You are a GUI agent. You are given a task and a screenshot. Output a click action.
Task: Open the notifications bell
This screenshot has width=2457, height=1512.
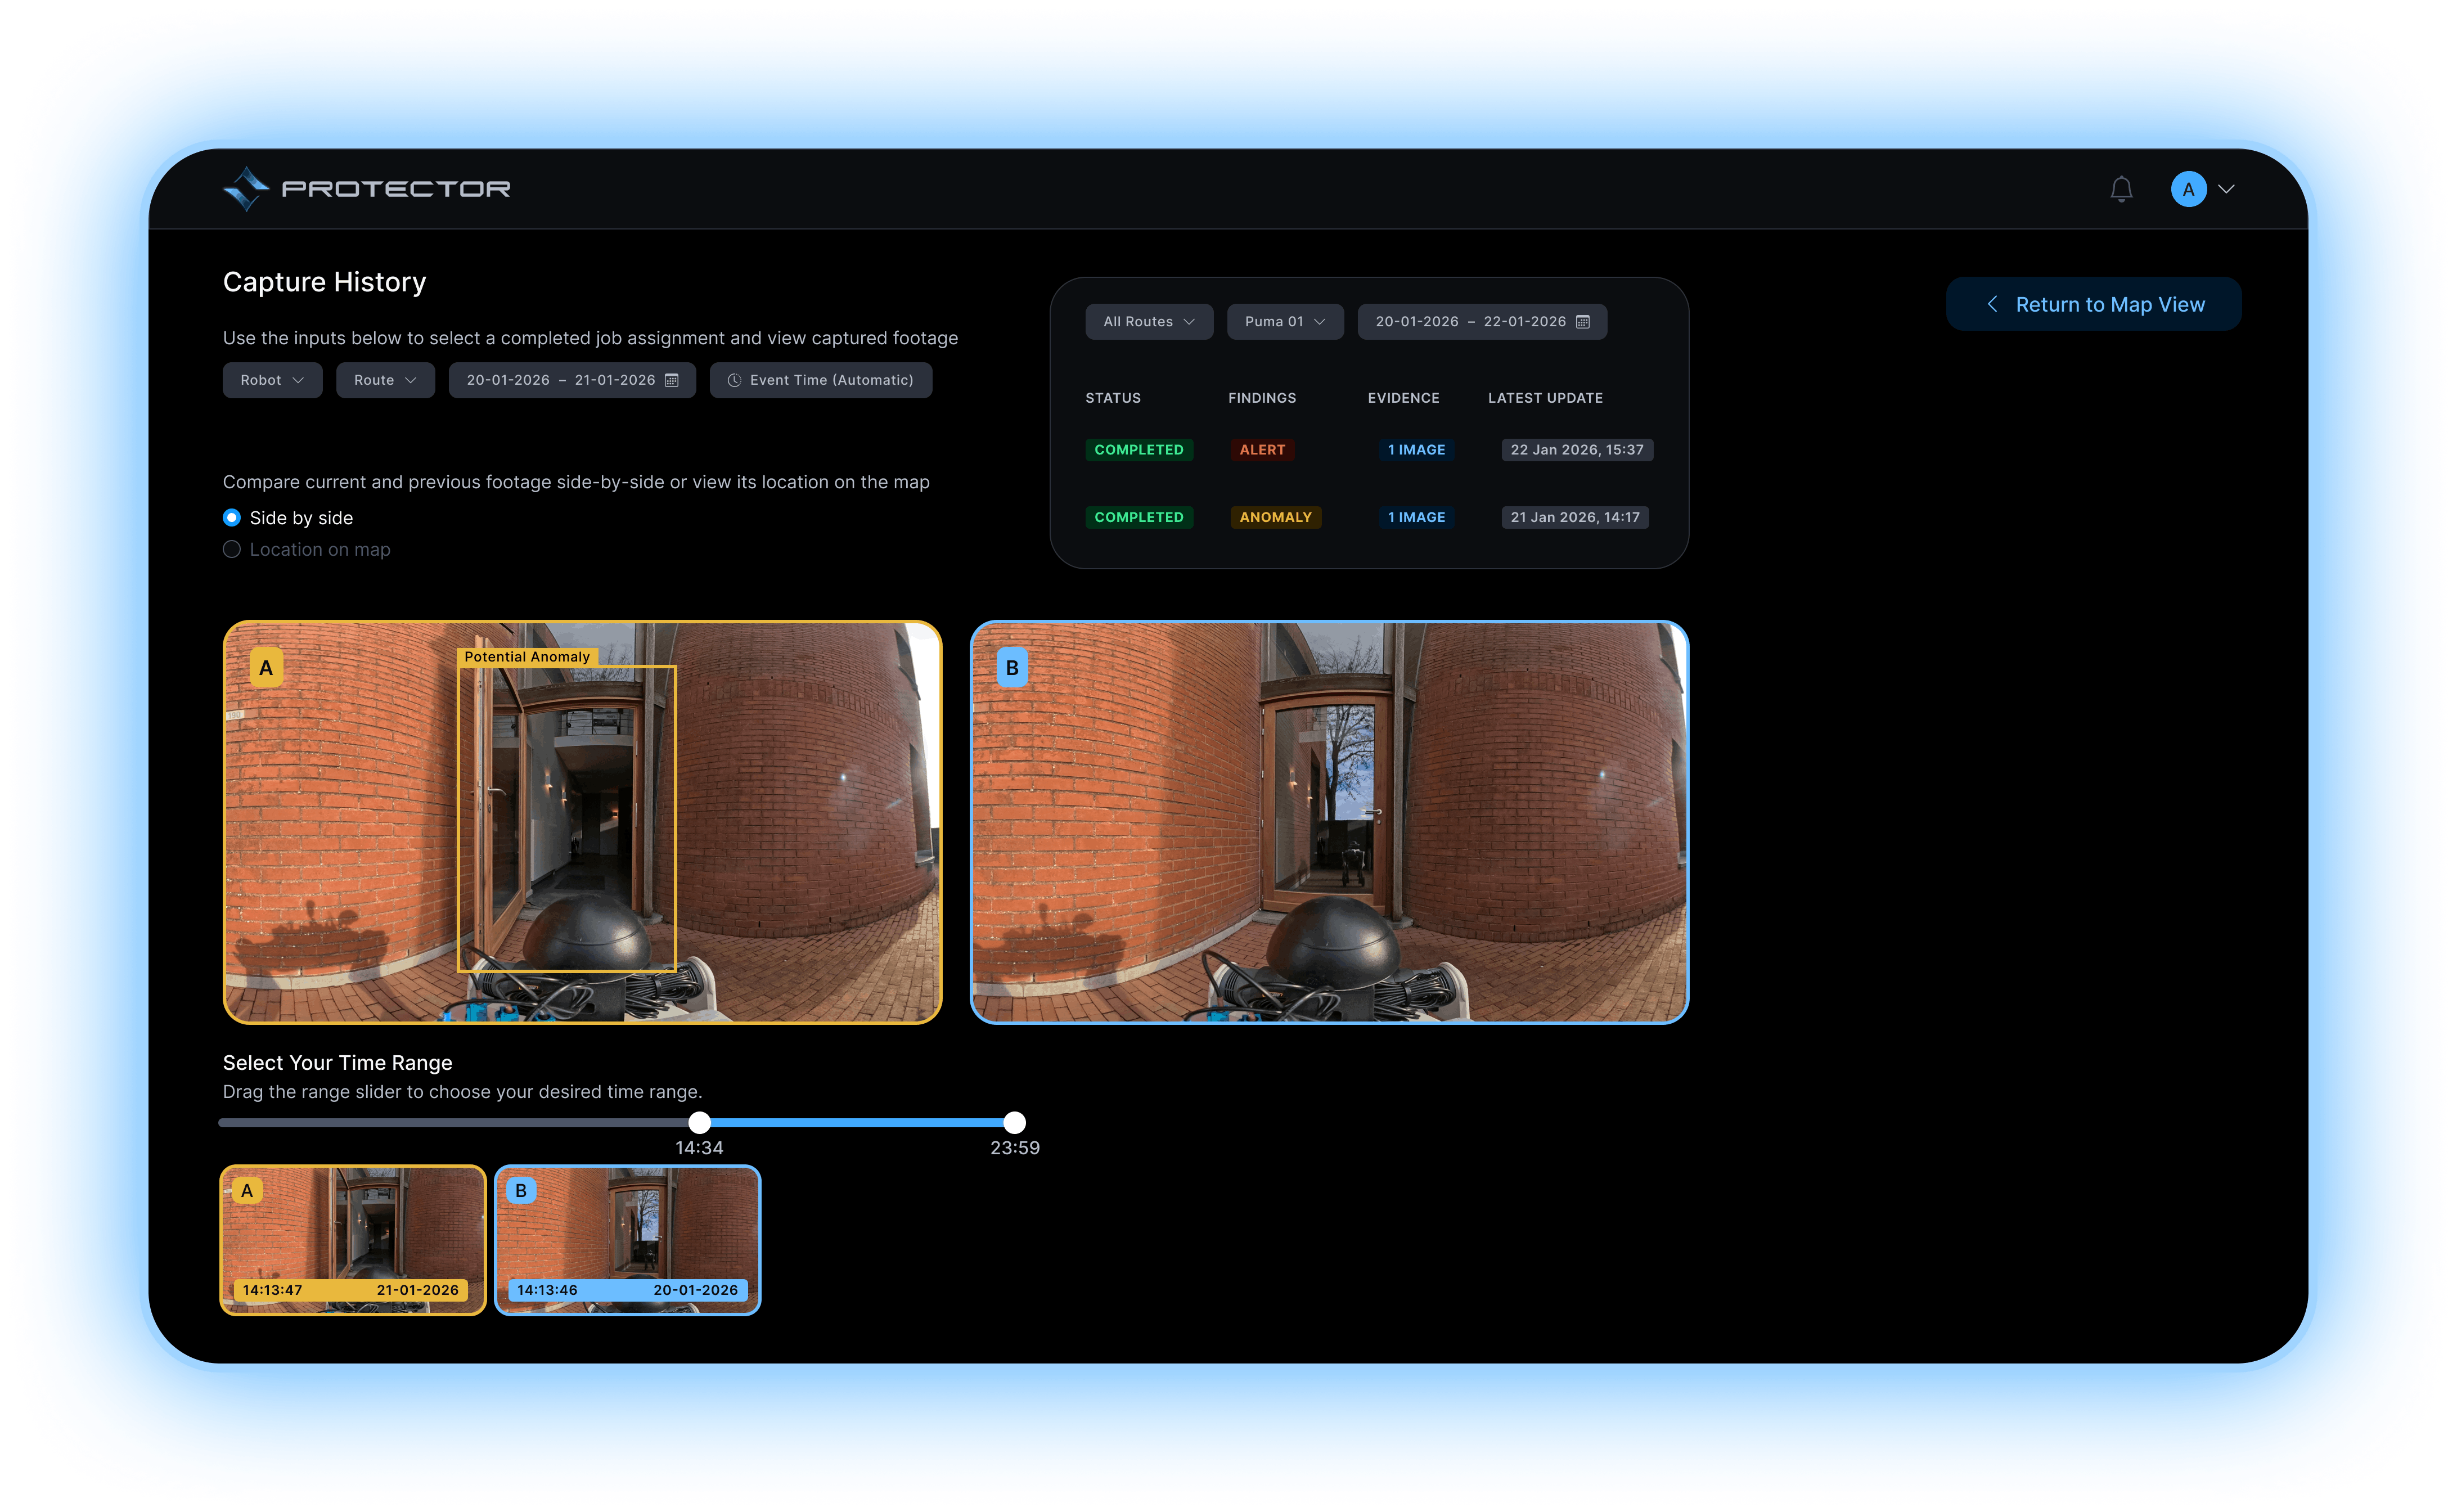2121,189
